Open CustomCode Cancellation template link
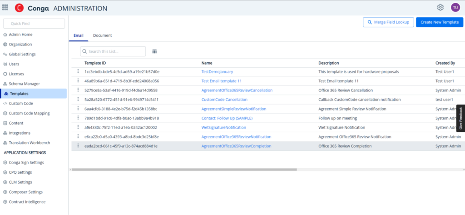 pos(224,99)
